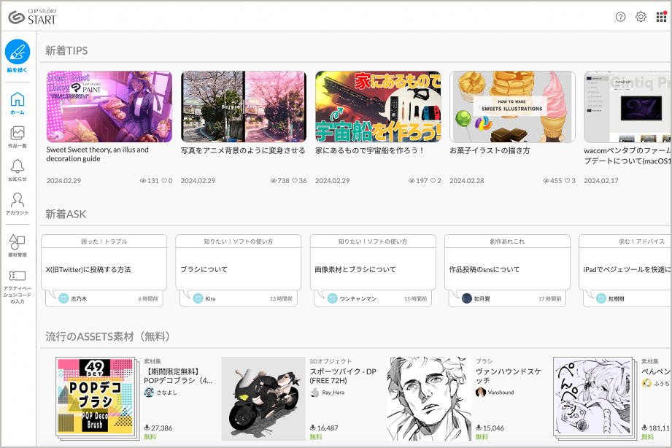The height and width of the screenshot is (448, 672).
Task: Open the Works list (作品一覧) icon
Action: point(18,133)
